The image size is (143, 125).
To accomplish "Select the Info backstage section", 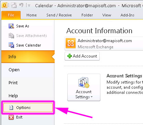I will (x=28, y=57).
